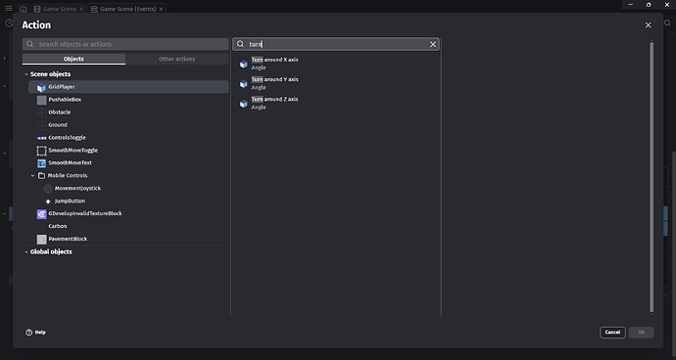Choose the Turn around Z axis action

[336, 104]
